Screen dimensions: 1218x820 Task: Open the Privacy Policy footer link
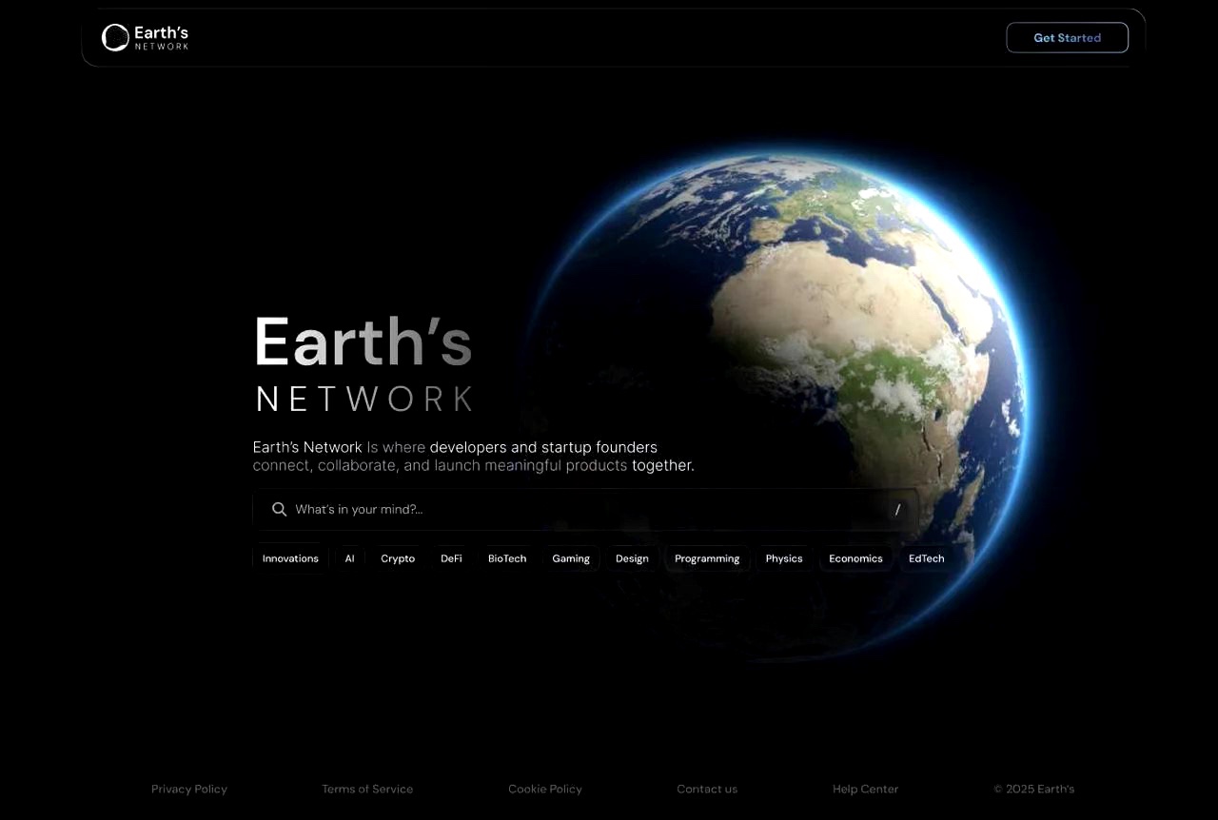(x=189, y=789)
